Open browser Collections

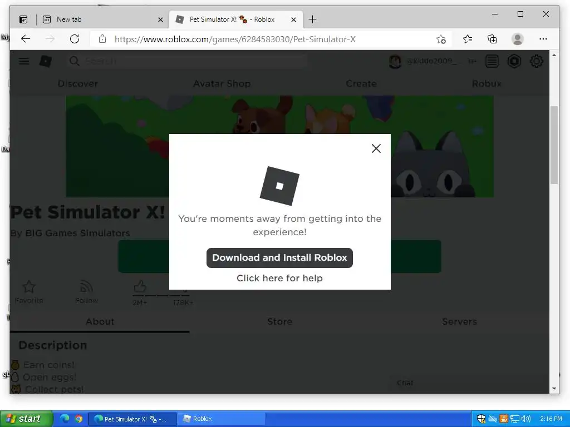pos(492,39)
